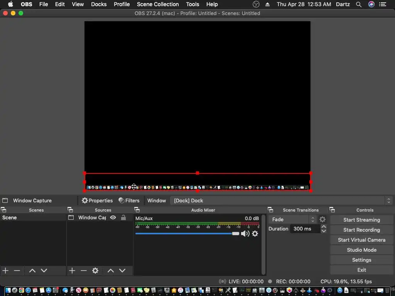Screen dimensions: 395x296
Task: Toggle Studio Mode on
Action: pyautogui.click(x=361, y=250)
